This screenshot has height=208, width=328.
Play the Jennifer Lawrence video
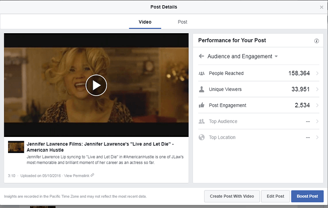pos(96,85)
